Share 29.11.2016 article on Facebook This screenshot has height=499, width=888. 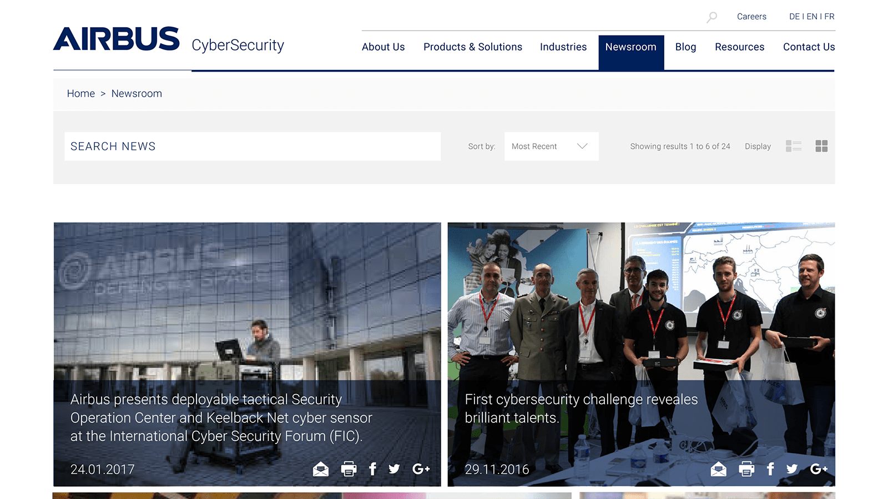pyautogui.click(x=770, y=470)
